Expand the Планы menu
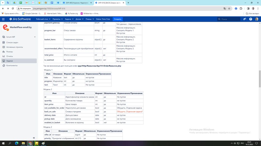Image resolution: width=261 pixels, height=146 pixels. (x=90, y=19)
